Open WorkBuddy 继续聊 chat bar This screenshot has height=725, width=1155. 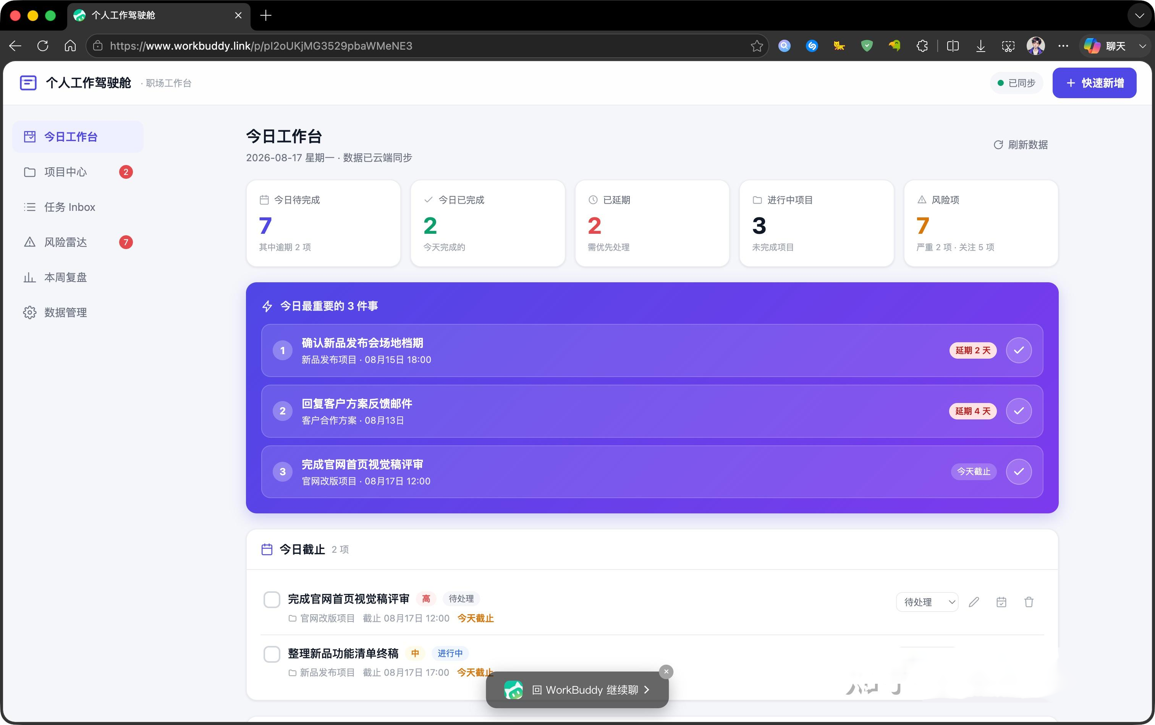pyautogui.click(x=577, y=689)
